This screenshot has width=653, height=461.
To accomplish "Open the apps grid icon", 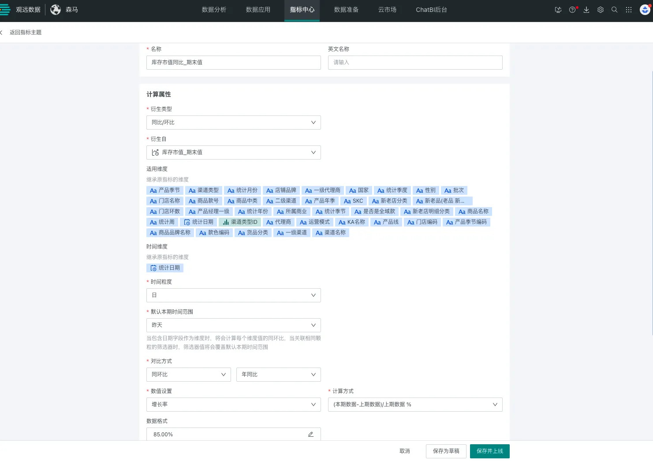I will tap(629, 10).
